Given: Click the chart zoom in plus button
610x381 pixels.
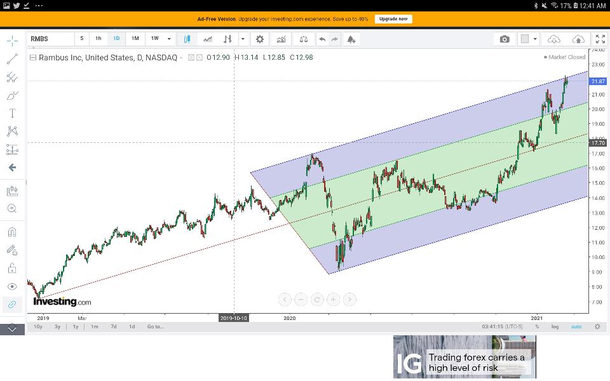Looking at the screenshot, I should [334, 299].
